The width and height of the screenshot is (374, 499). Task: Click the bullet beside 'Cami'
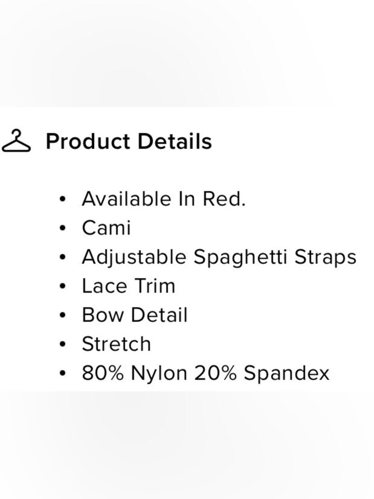63,228
